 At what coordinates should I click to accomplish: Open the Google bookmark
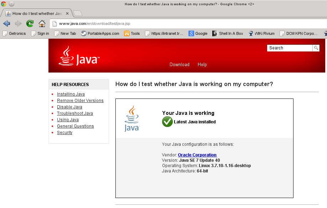tap(198, 33)
